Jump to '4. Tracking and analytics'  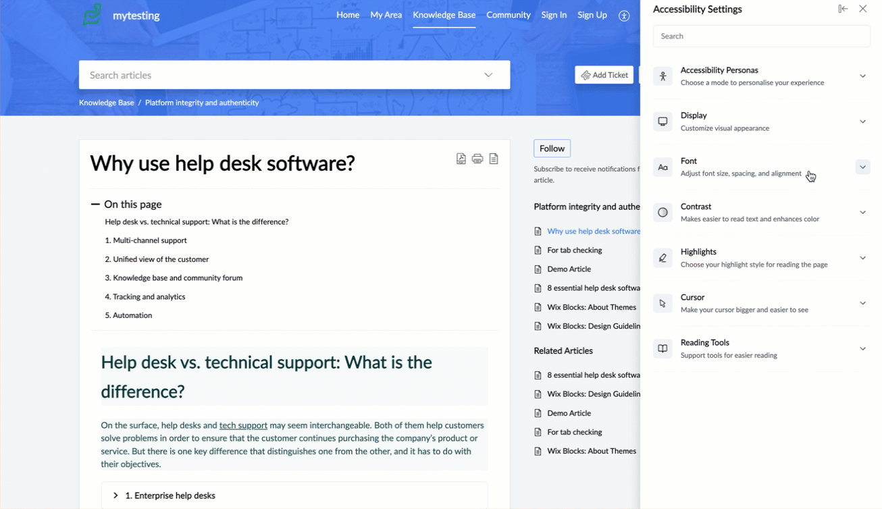click(x=145, y=297)
